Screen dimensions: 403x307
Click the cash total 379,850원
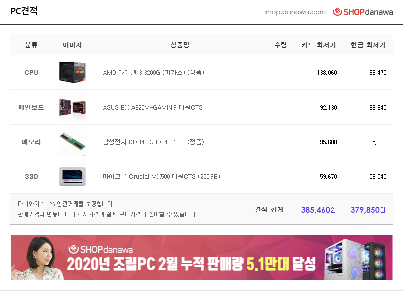[368, 210]
